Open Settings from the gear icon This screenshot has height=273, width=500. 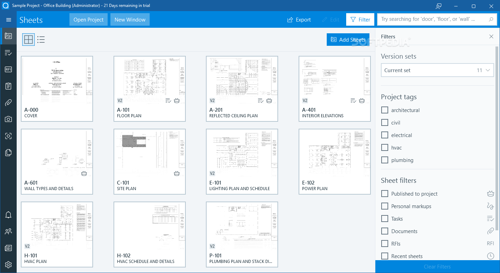click(x=8, y=265)
